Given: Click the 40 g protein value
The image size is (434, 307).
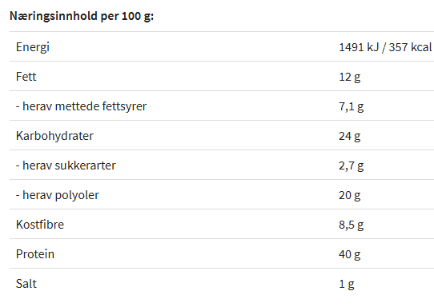Looking at the screenshot, I should [350, 254].
